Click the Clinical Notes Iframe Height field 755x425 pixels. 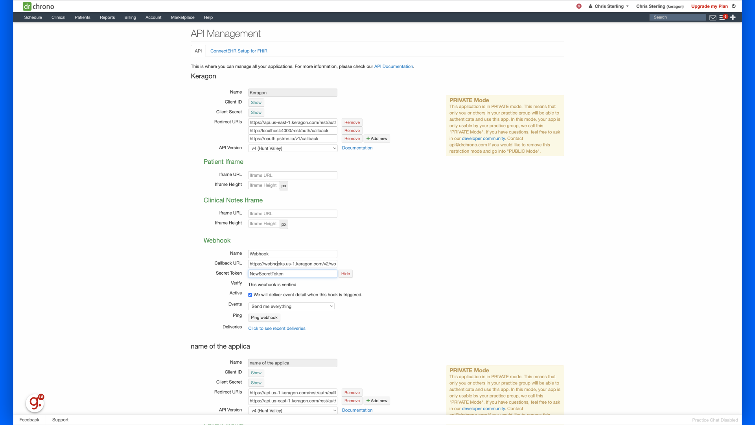(x=264, y=224)
